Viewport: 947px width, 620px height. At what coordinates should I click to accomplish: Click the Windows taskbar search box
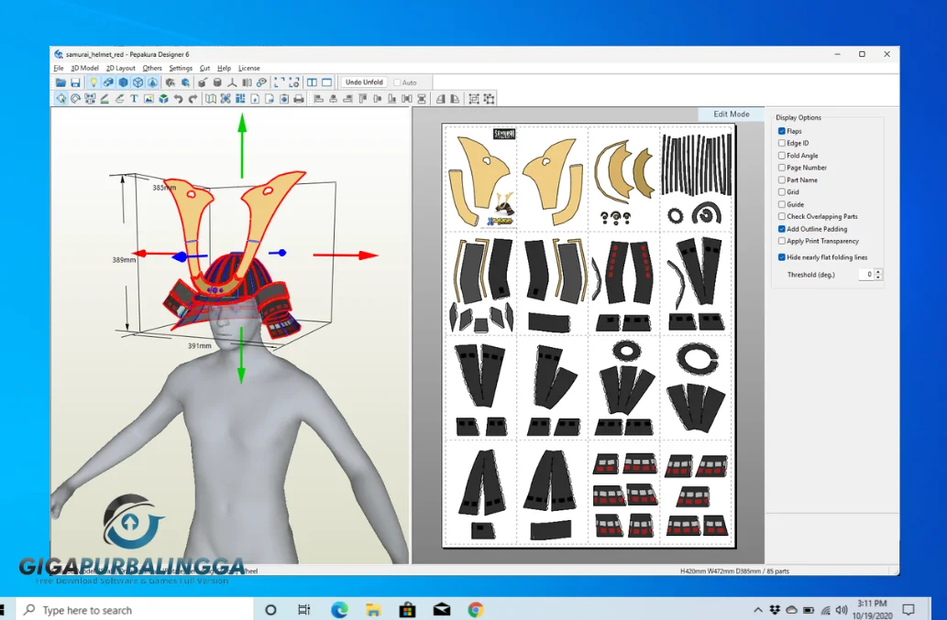(x=134, y=610)
